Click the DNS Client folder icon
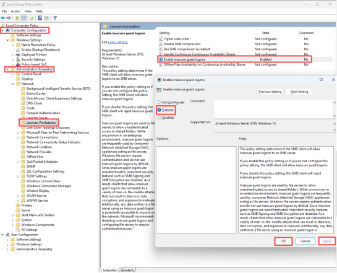337x273 pixels. pyautogui.click(x=23, y=103)
